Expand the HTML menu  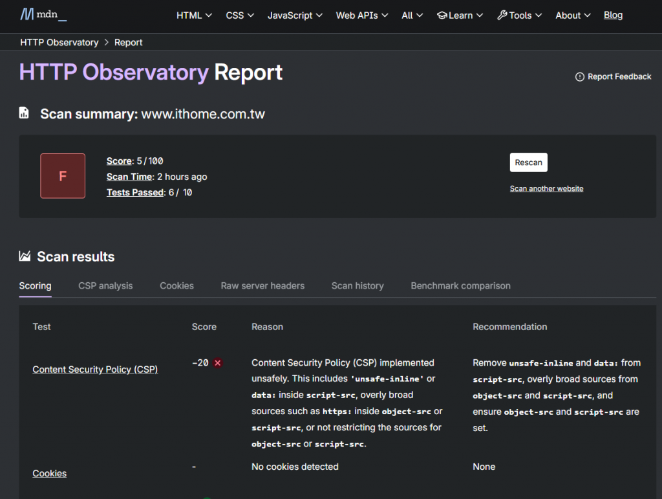click(194, 16)
